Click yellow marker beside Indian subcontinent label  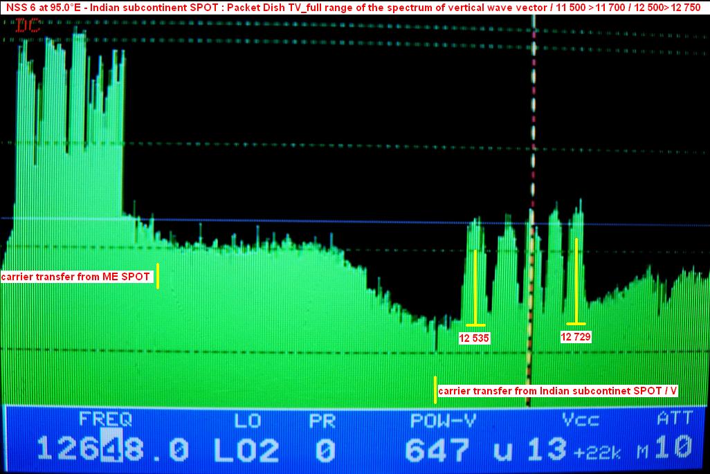(x=435, y=390)
